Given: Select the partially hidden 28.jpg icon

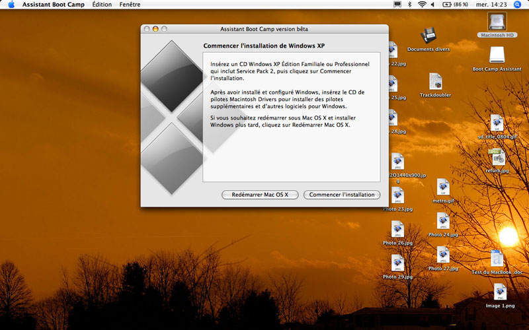Looking at the screenshot, I should 393,117.
